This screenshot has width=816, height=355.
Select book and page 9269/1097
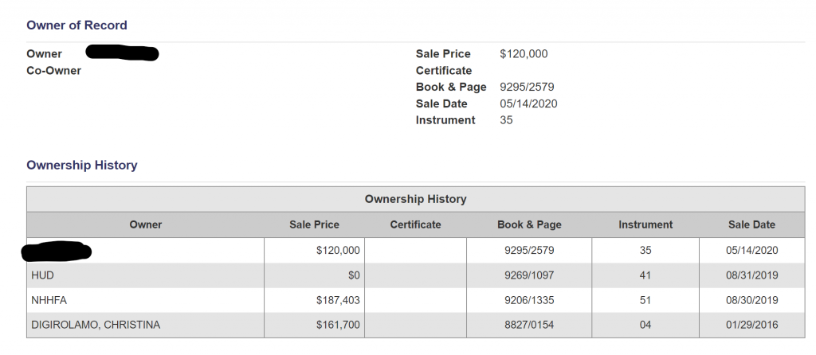pos(529,275)
